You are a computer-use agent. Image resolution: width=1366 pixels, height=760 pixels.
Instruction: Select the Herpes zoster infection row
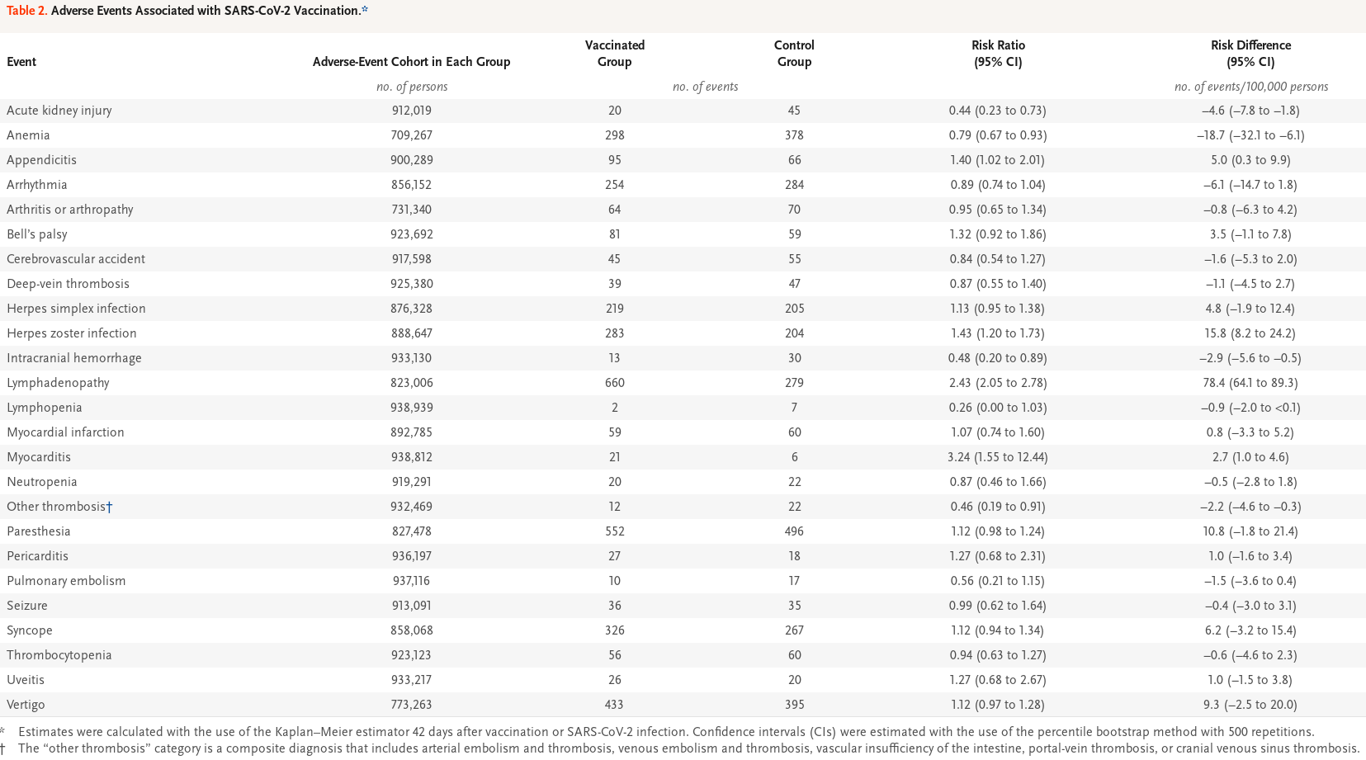683,333
